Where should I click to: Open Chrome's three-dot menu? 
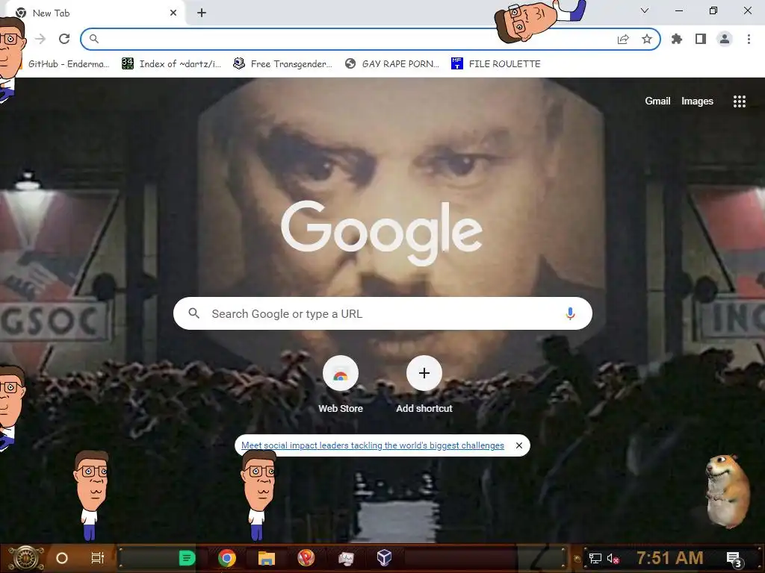pyautogui.click(x=749, y=39)
